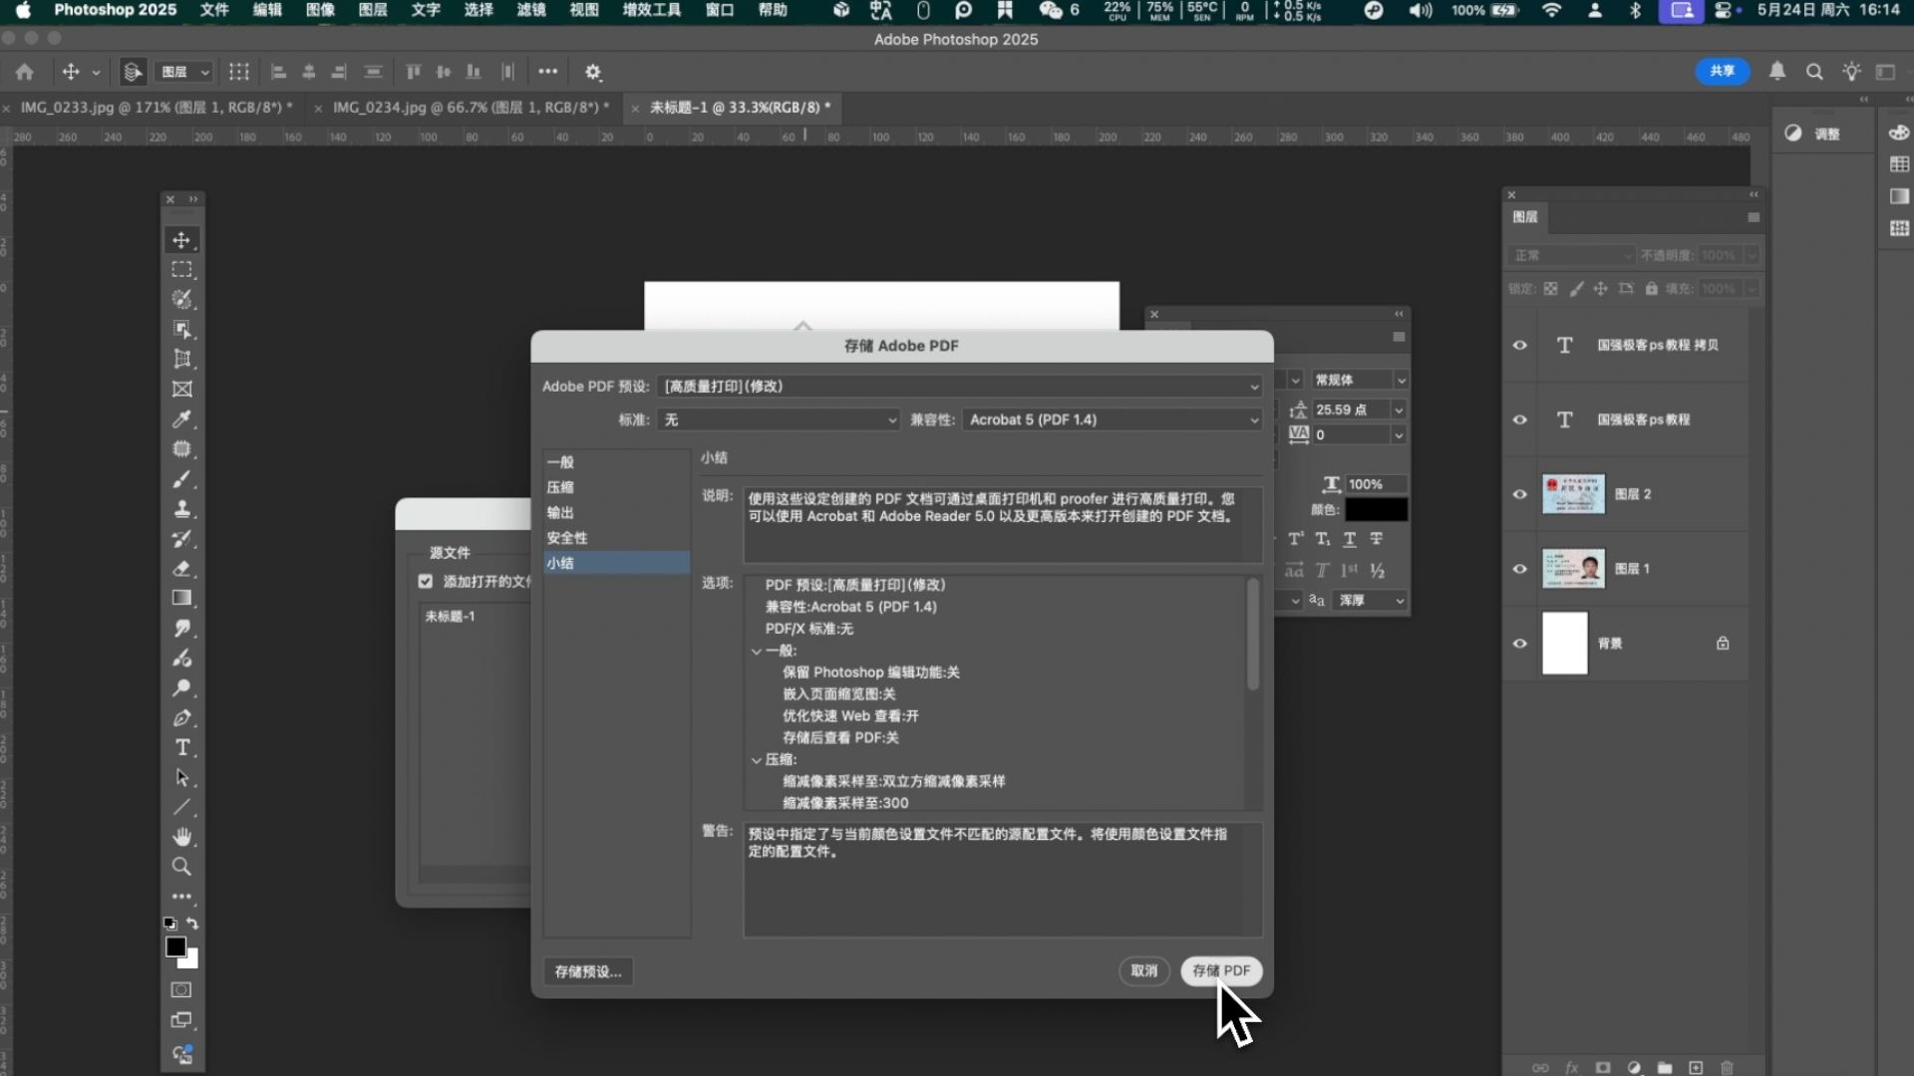Switch to IMG_0234.jpg document tab
1914x1076 pixels.
click(471, 108)
